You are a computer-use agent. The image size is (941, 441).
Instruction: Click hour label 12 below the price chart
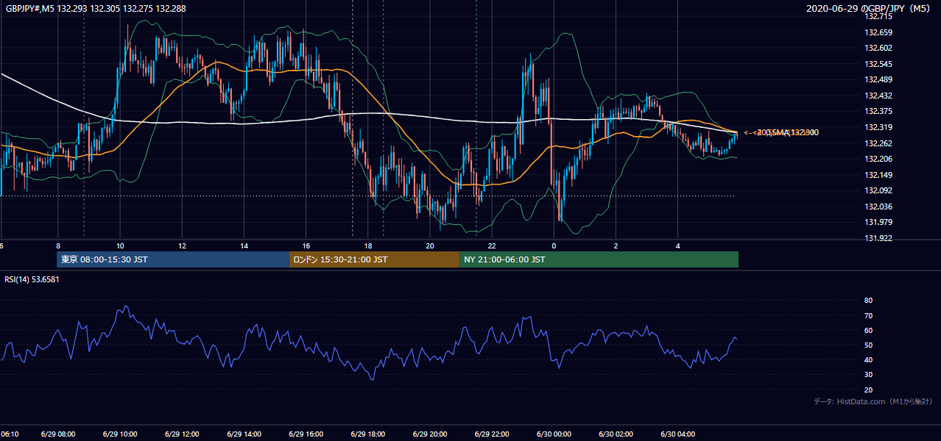pyautogui.click(x=181, y=246)
